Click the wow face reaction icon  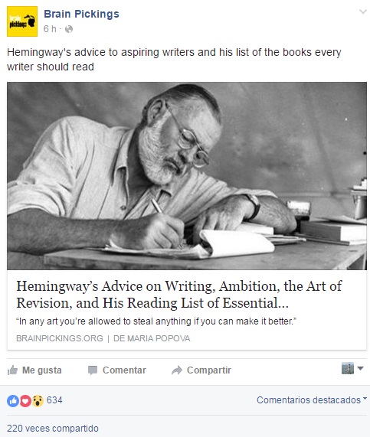click(x=38, y=401)
